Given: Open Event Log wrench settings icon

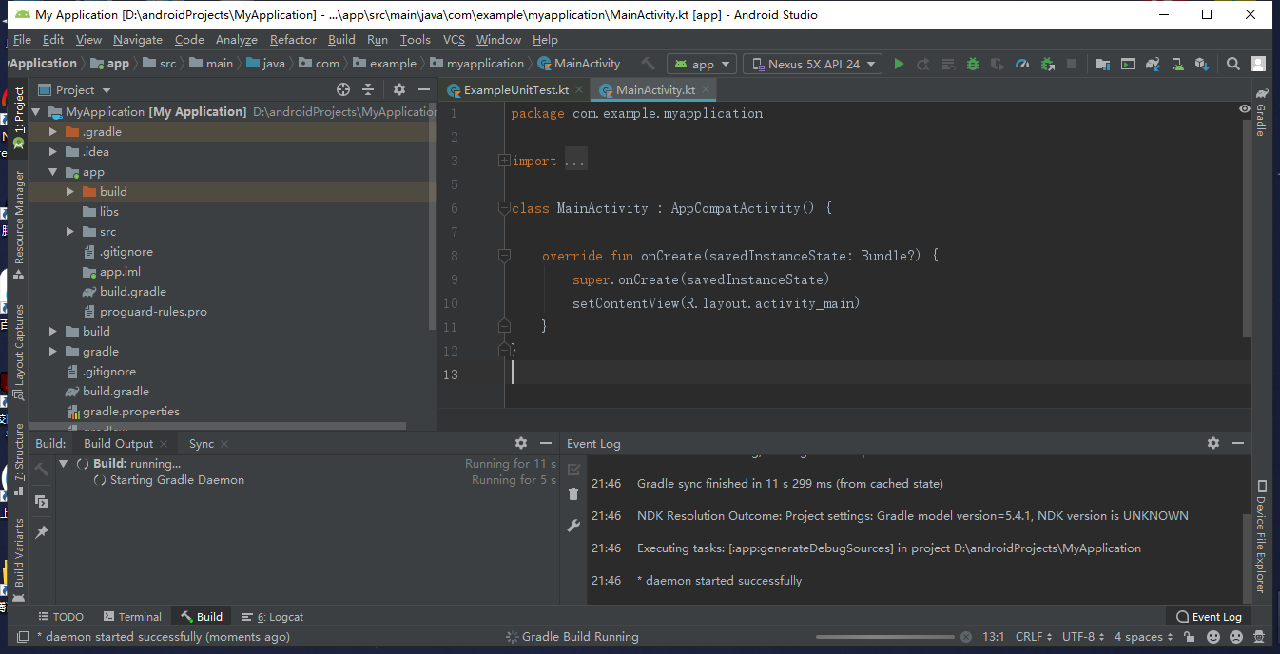Looking at the screenshot, I should tap(573, 525).
